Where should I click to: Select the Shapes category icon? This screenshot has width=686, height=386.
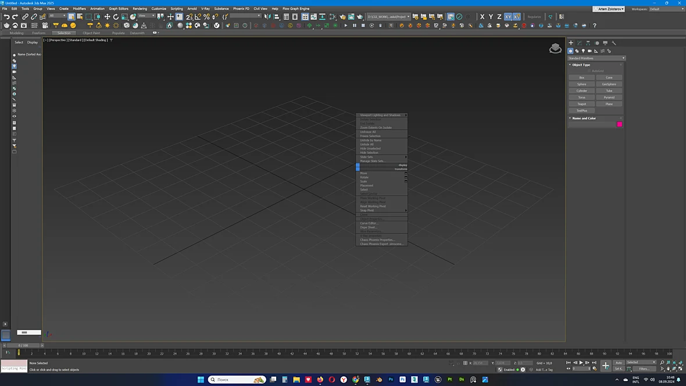click(x=577, y=51)
